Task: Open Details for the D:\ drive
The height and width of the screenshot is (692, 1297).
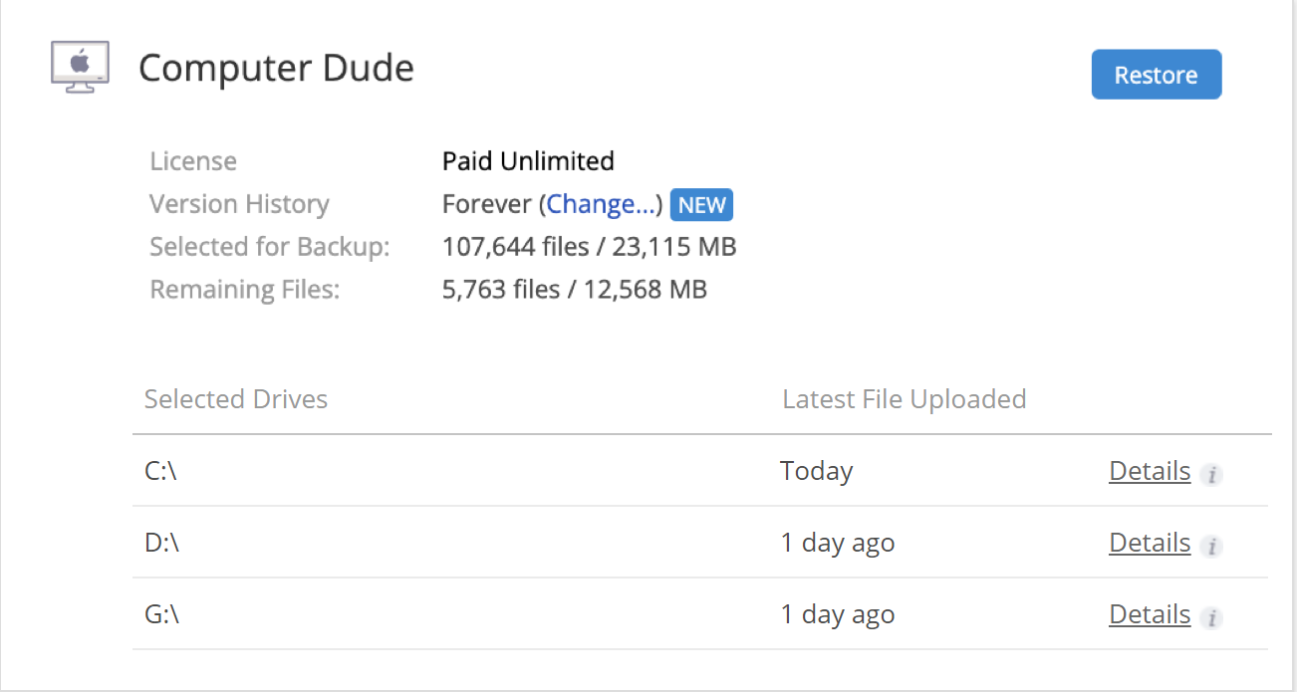Action: point(1150,543)
